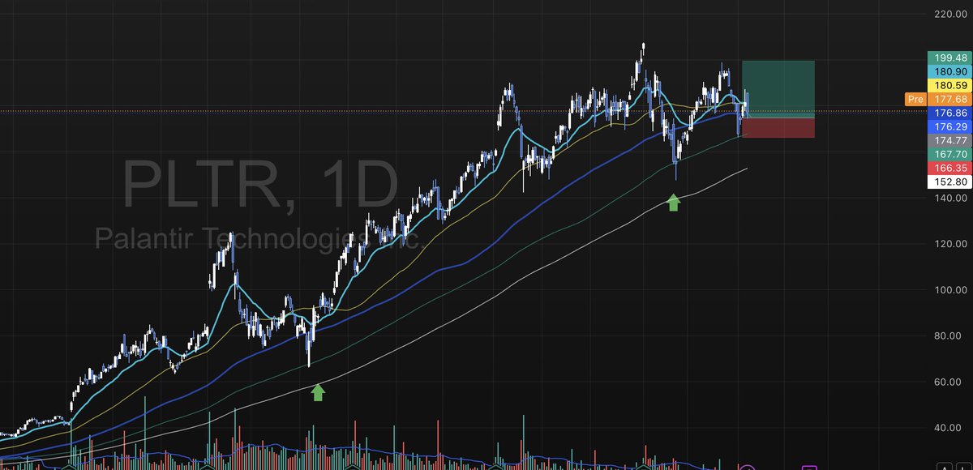Click the 120.00 price axis label
The height and width of the screenshot is (470, 973).
(x=949, y=244)
